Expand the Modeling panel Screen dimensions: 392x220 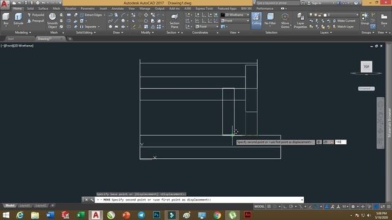point(23,32)
